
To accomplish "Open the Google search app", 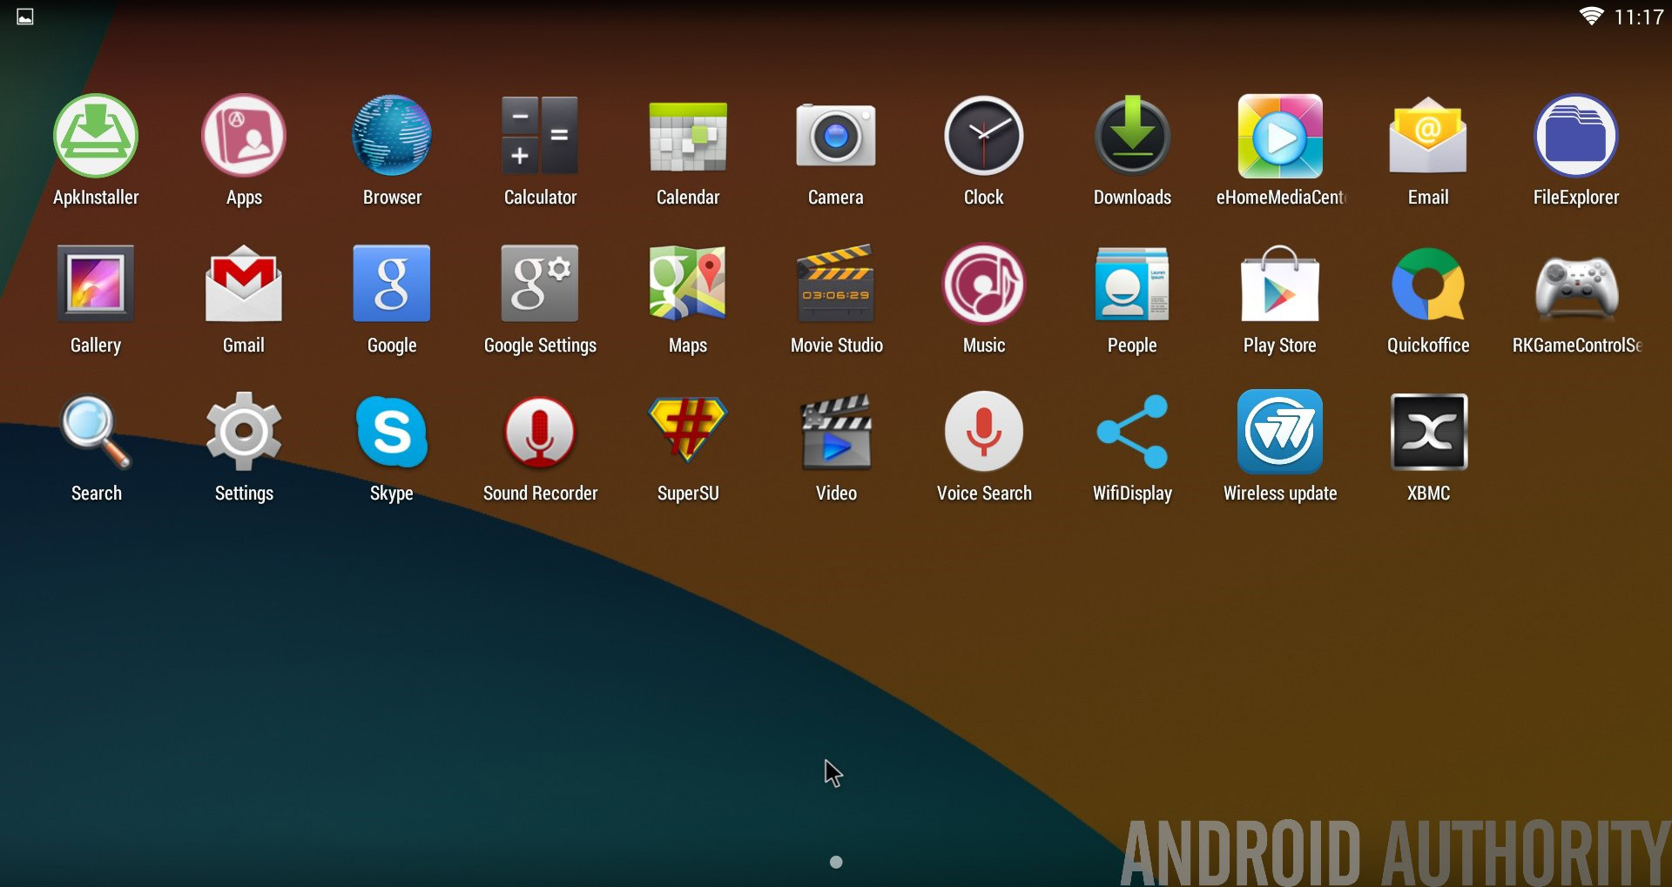I will pyautogui.click(x=392, y=284).
